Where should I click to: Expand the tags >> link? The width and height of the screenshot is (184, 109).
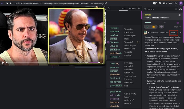coord(177,27)
